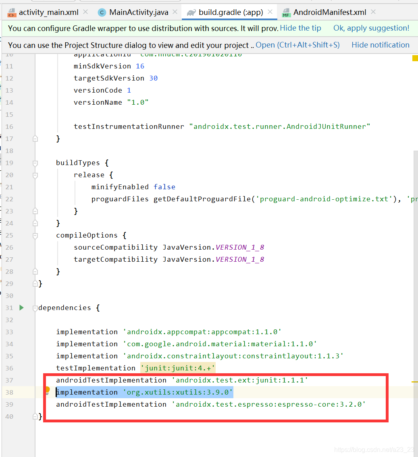Switch to the activity_main.xml tab
Viewport: 418px width, 457px height.
click(48, 12)
